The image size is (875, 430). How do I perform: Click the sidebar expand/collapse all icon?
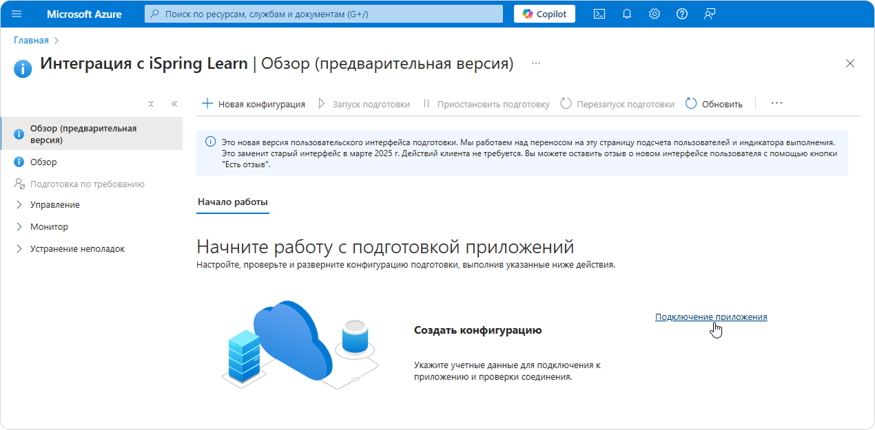(x=151, y=104)
